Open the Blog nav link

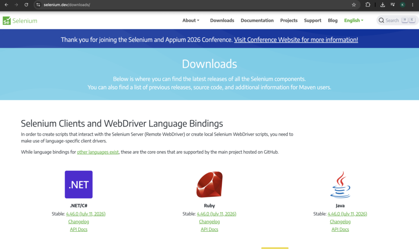(333, 20)
